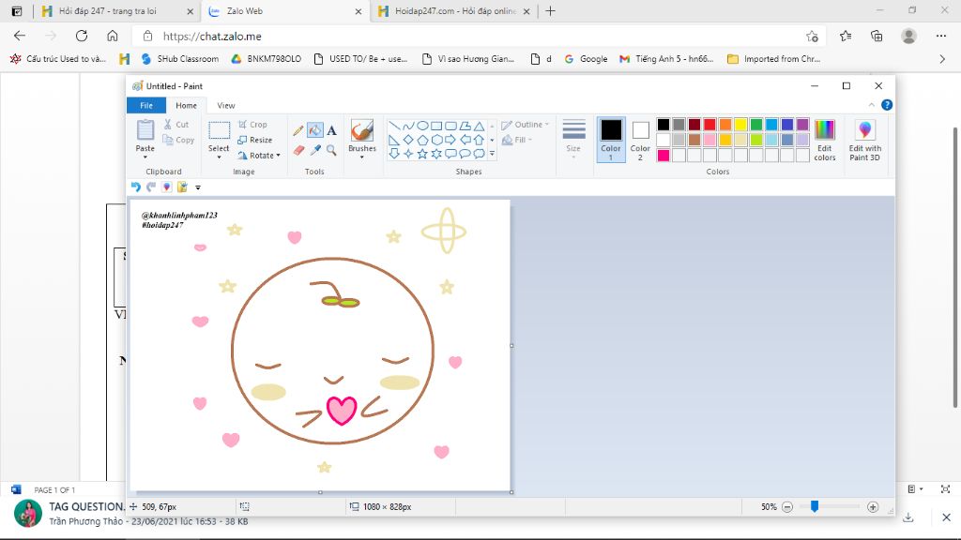Pick the Curve shape in Shapes gallery
961x540 pixels.
(408, 127)
